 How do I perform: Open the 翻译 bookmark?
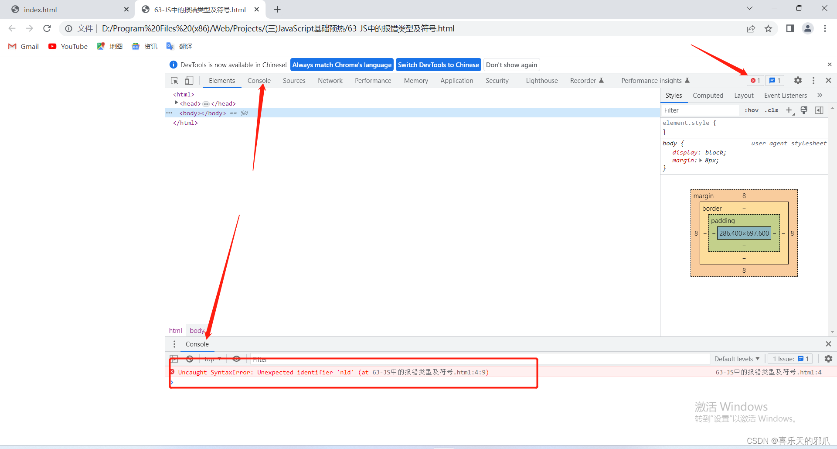179,46
